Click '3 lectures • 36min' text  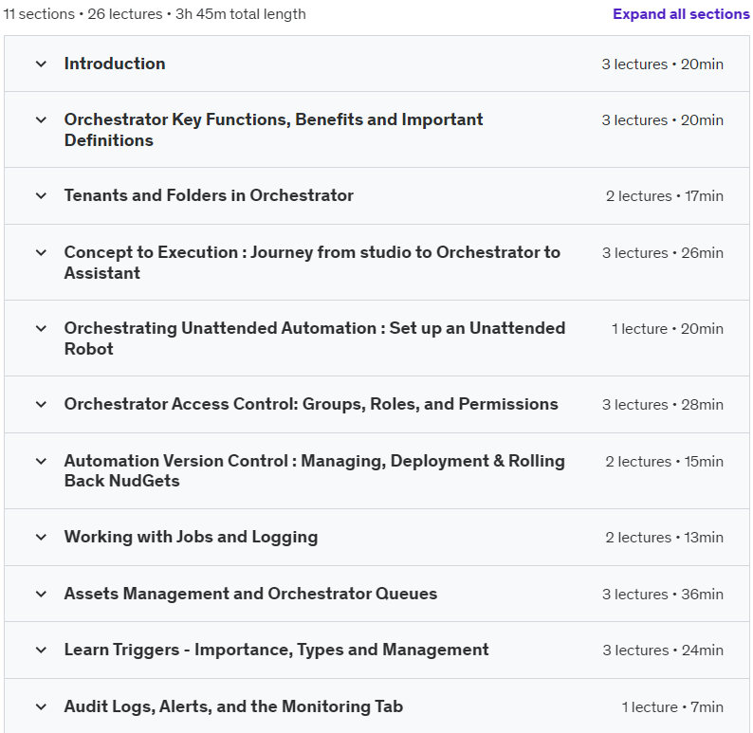point(663,594)
